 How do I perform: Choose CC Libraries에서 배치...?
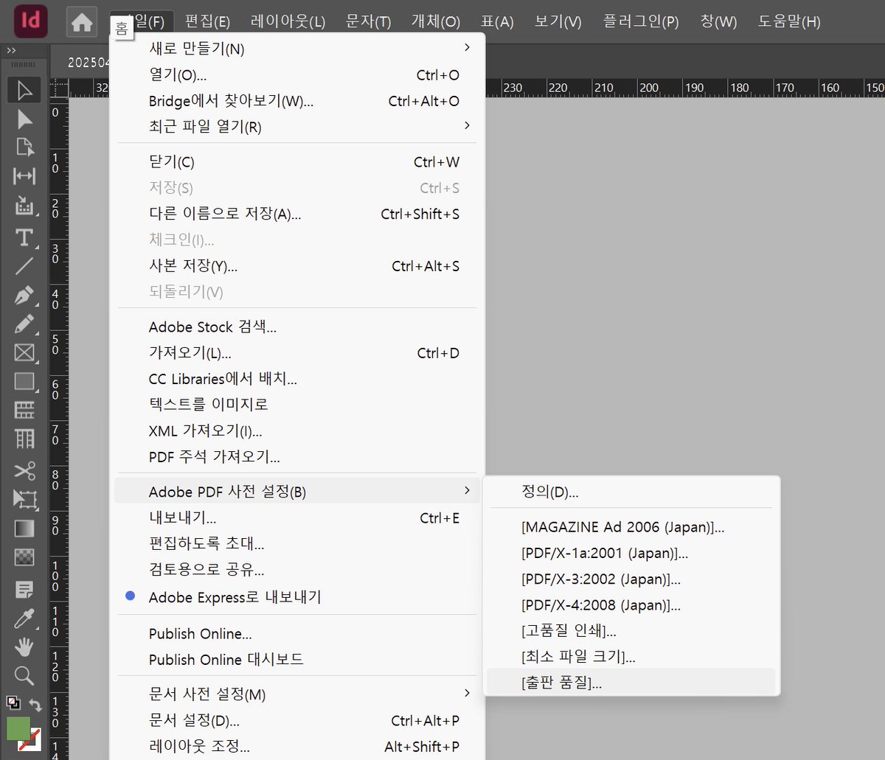point(297,379)
